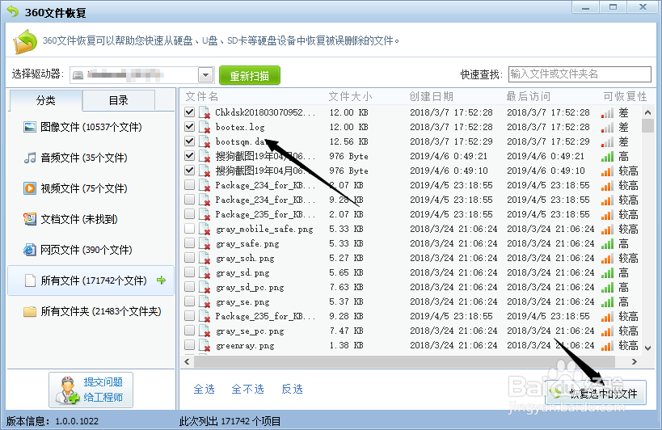Sort by 文件大小 column header
The width and height of the screenshot is (662, 430).
click(351, 97)
